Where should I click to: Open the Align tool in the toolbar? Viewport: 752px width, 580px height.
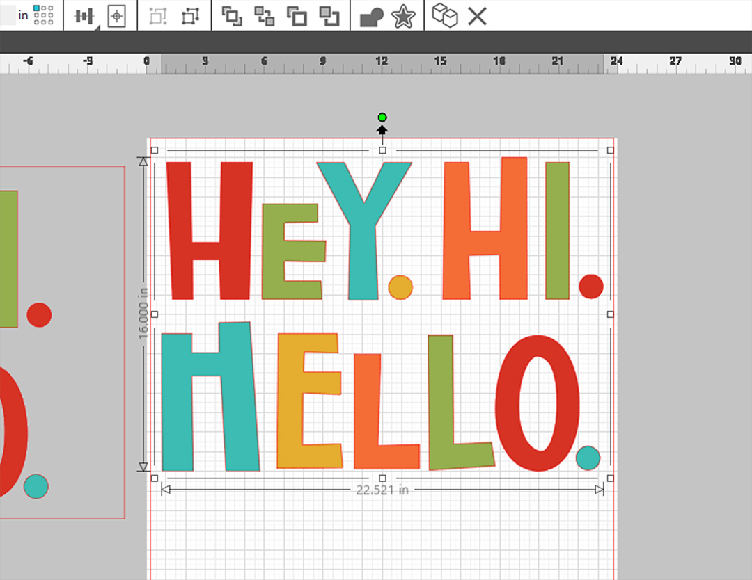(84, 16)
